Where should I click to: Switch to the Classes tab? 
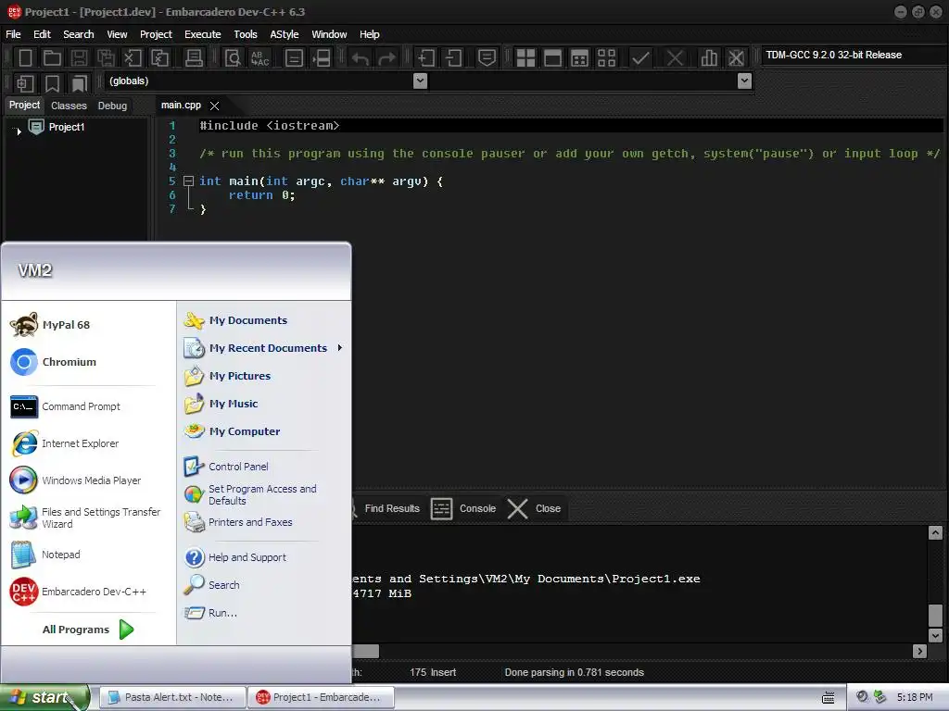(69, 106)
